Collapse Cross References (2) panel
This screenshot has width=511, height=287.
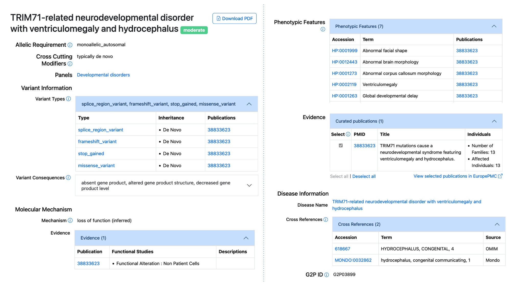coord(497,224)
